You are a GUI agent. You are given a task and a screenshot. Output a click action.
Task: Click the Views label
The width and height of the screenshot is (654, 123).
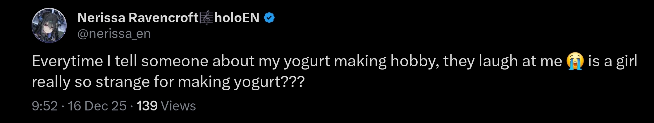tap(178, 106)
